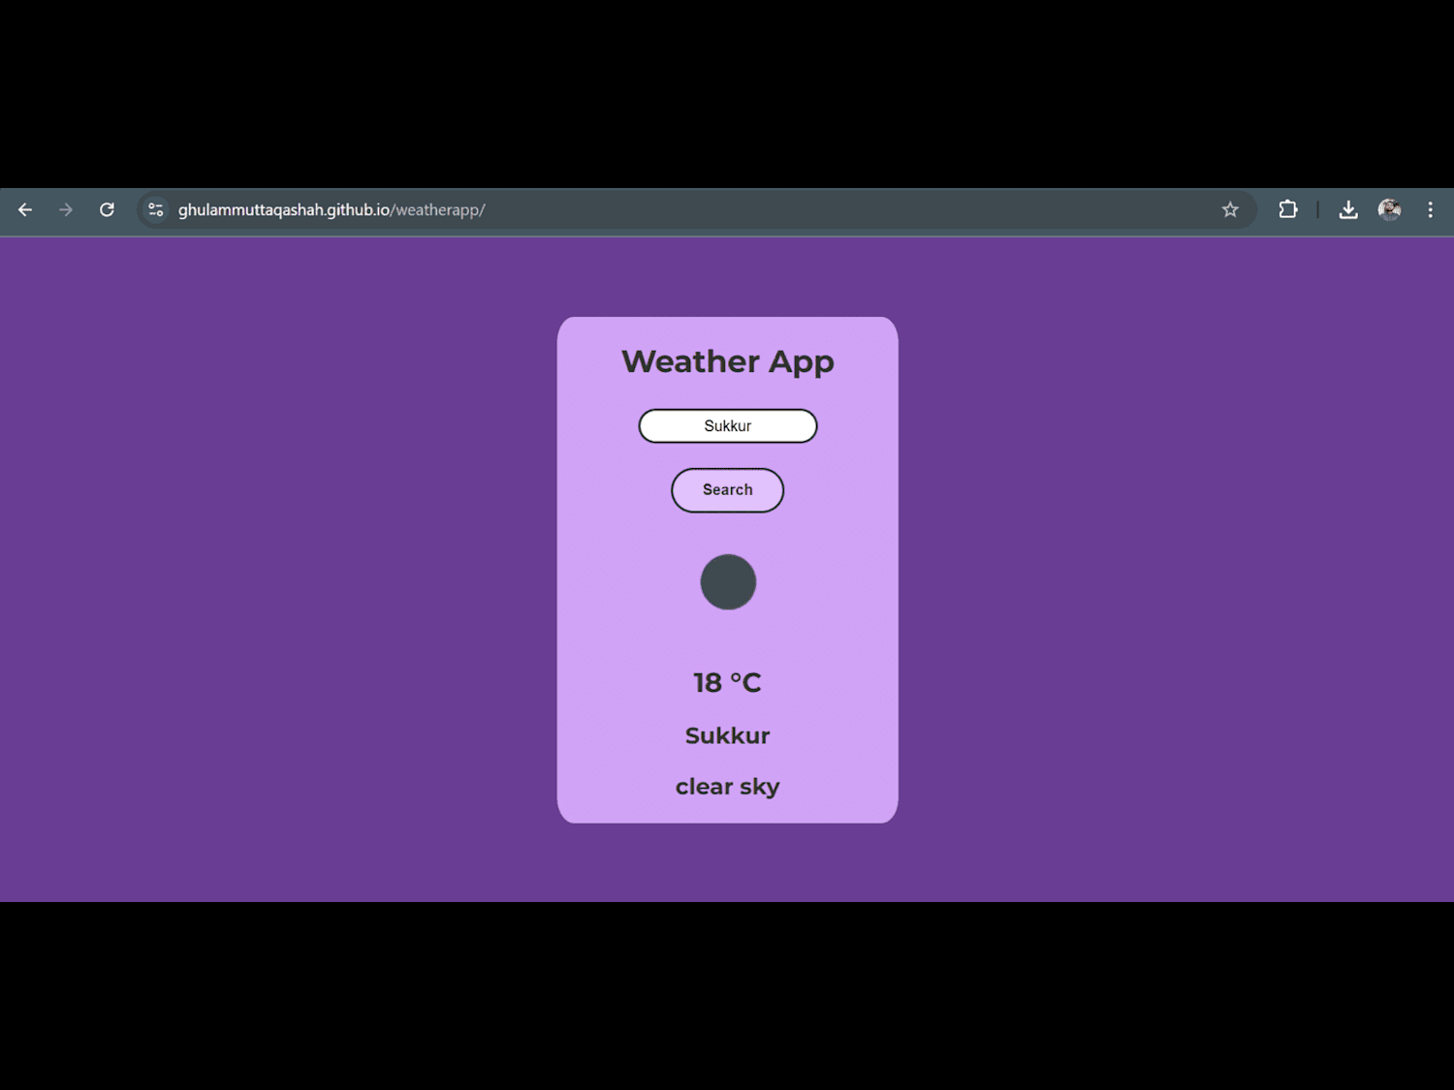1454x1090 pixels.
Task: Bookmark this page with the star icon
Action: pyautogui.click(x=1230, y=209)
